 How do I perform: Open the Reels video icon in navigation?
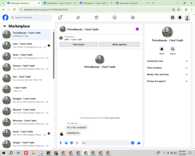(96, 18)
